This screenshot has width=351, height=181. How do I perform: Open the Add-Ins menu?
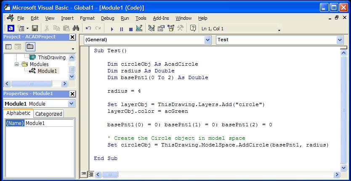tap(161, 19)
